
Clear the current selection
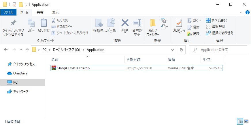click(x=216, y=27)
